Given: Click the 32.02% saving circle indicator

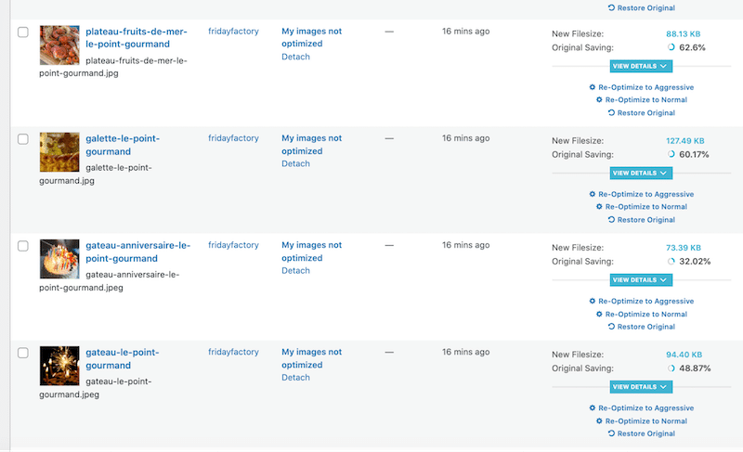Looking at the screenshot, I should (x=671, y=261).
